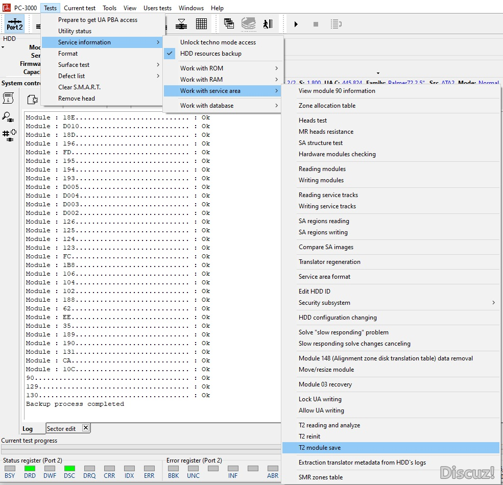Open the info scroll sidebar icon
Screen dimensions: 503x485
8,98
